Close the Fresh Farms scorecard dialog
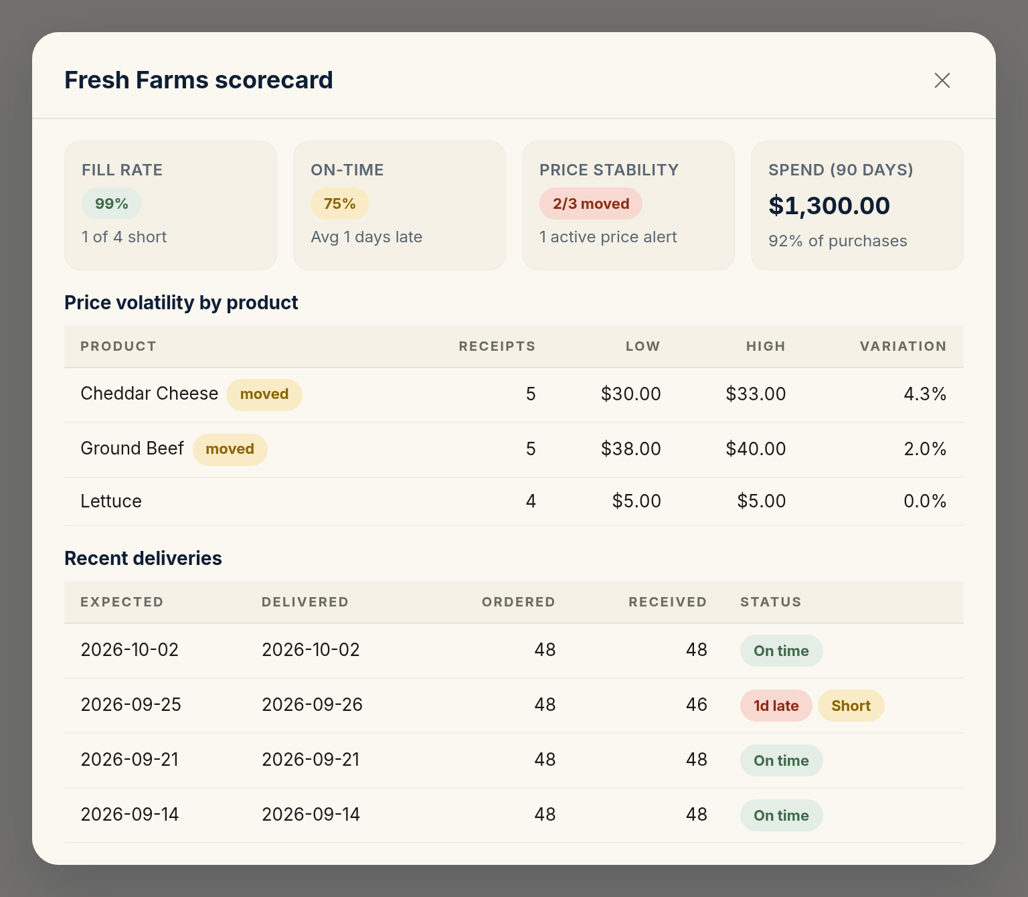The height and width of the screenshot is (897, 1028). [942, 80]
